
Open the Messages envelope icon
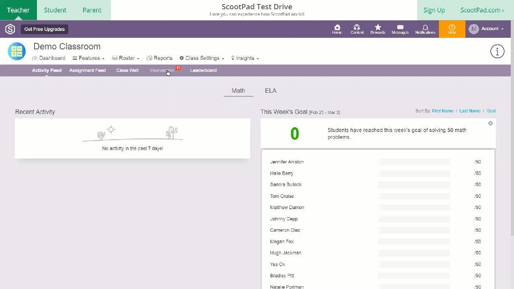[400, 29]
